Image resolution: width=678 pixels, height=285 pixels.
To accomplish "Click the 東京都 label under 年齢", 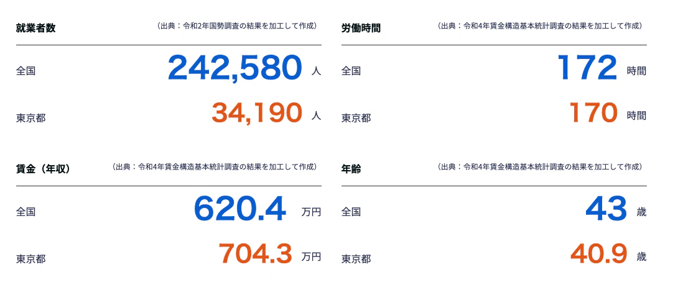I will click(356, 258).
